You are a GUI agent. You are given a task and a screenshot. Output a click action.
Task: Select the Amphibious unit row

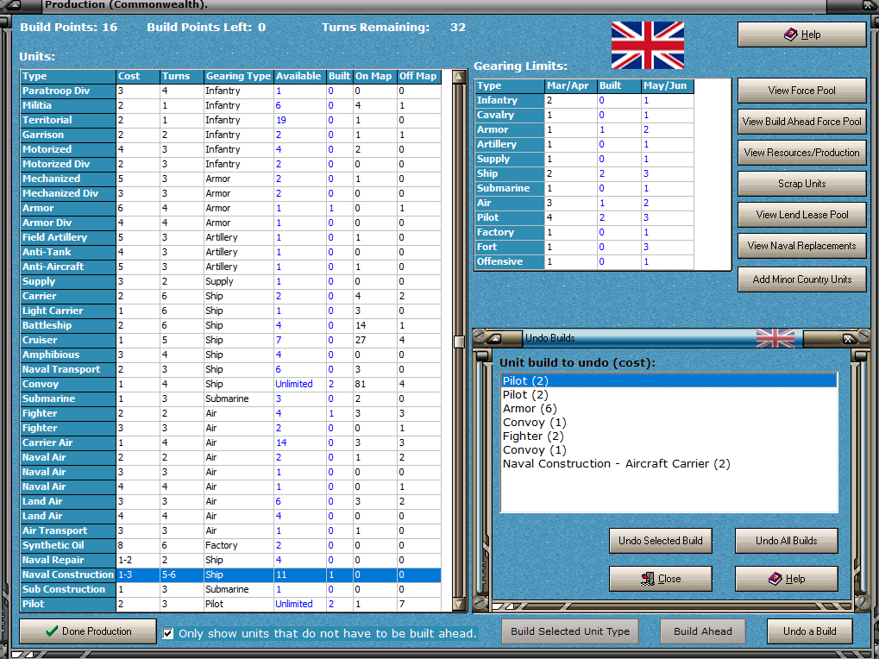(x=230, y=355)
